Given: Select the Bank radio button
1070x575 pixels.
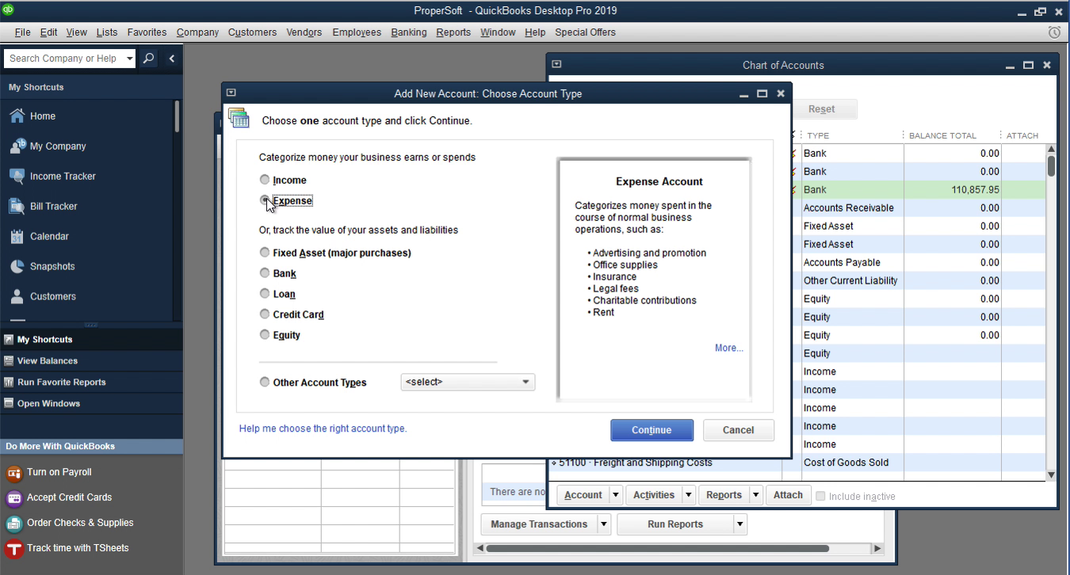Looking at the screenshot, I should (265, 273).
